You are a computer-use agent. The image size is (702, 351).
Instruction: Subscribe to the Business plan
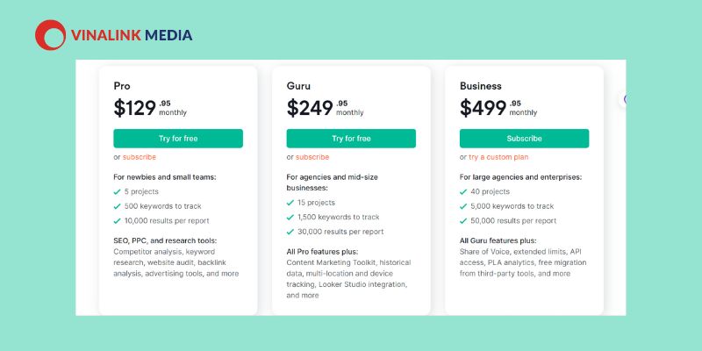[x=524, y=139]
